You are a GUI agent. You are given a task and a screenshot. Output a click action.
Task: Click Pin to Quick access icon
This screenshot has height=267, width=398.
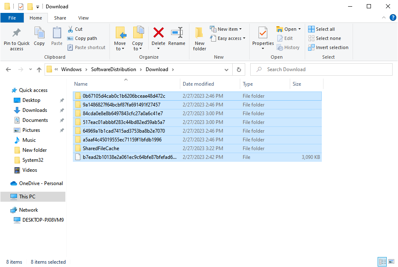point(17,33)
